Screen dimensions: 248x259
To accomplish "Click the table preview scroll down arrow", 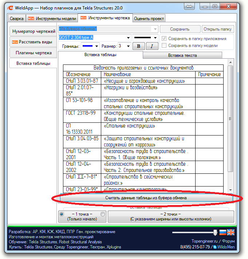I will pos(231,190).
